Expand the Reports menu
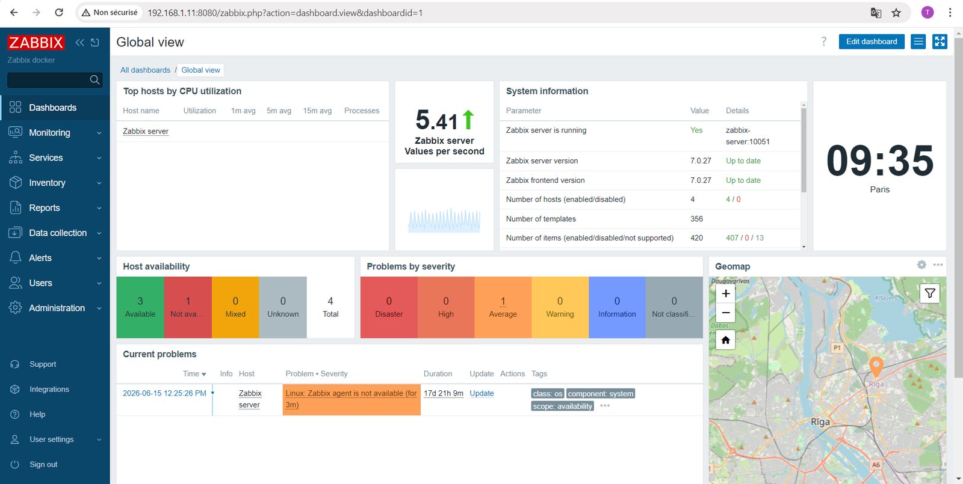The height and width of the screenshot is (484, 963). (x=55, y=208)
